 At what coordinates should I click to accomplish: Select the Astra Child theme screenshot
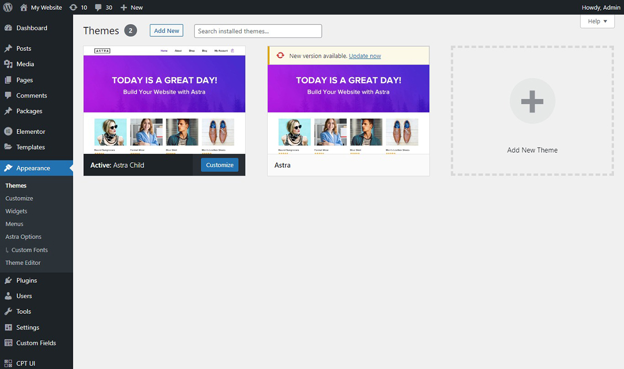click(x=164, y=100)
